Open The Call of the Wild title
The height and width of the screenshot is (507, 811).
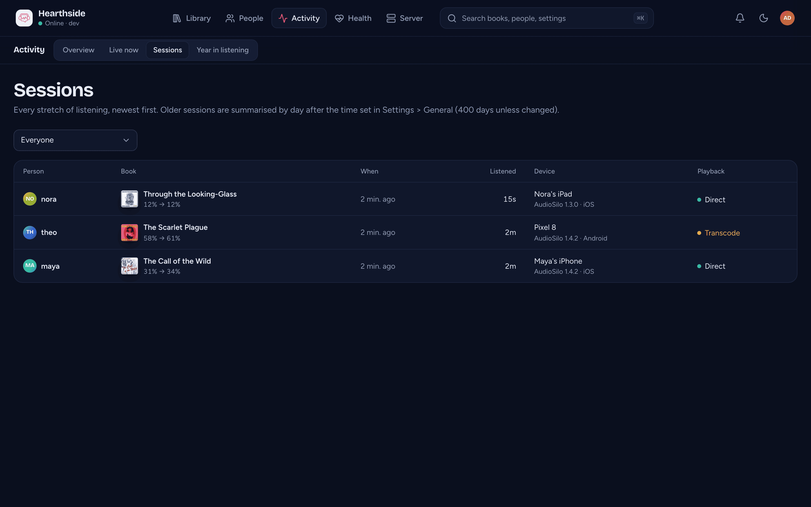pos(177,261)
